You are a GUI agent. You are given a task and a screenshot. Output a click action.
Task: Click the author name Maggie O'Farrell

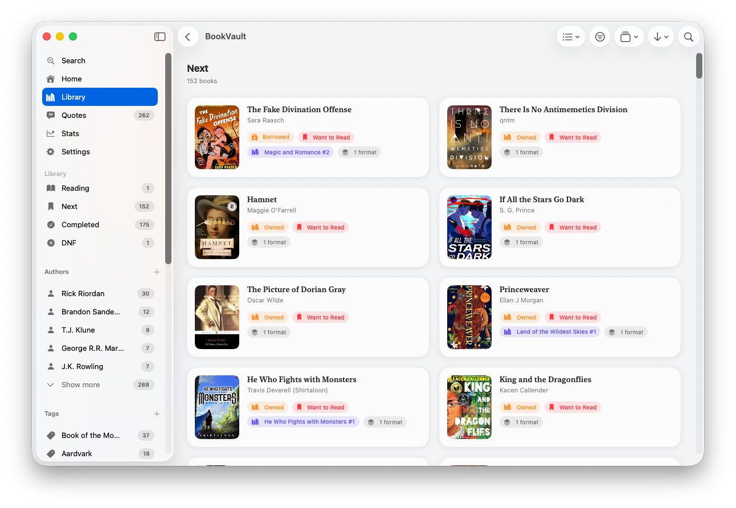(272, 210)
